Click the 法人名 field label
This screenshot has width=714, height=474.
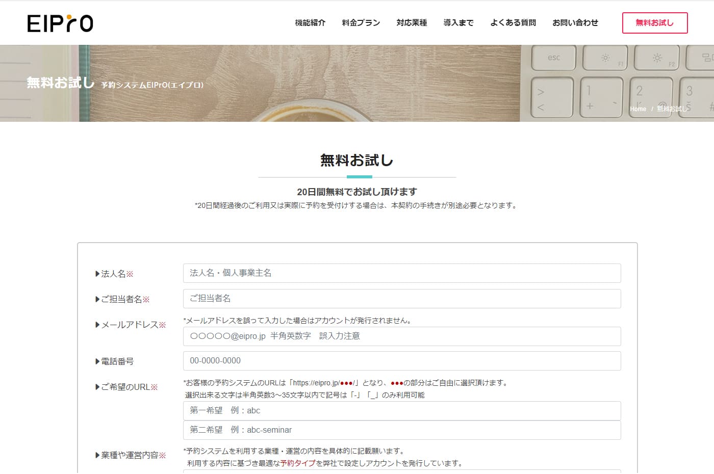click(x=113, y=274)
